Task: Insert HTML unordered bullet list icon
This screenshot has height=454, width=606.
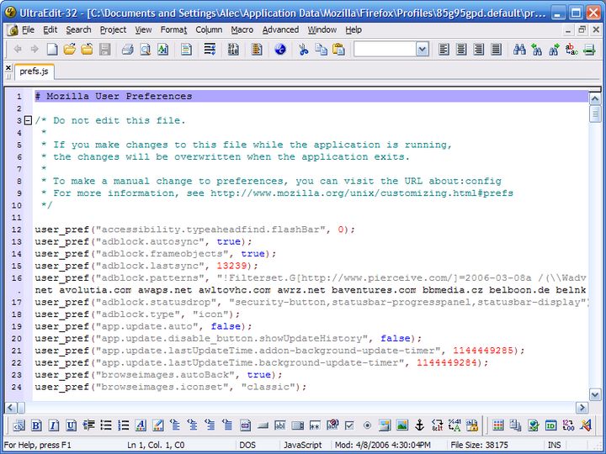Action: tap(106, 425)
